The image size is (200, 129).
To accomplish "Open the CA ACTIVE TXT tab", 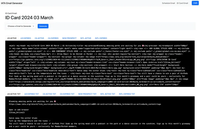I will point(49,94).
